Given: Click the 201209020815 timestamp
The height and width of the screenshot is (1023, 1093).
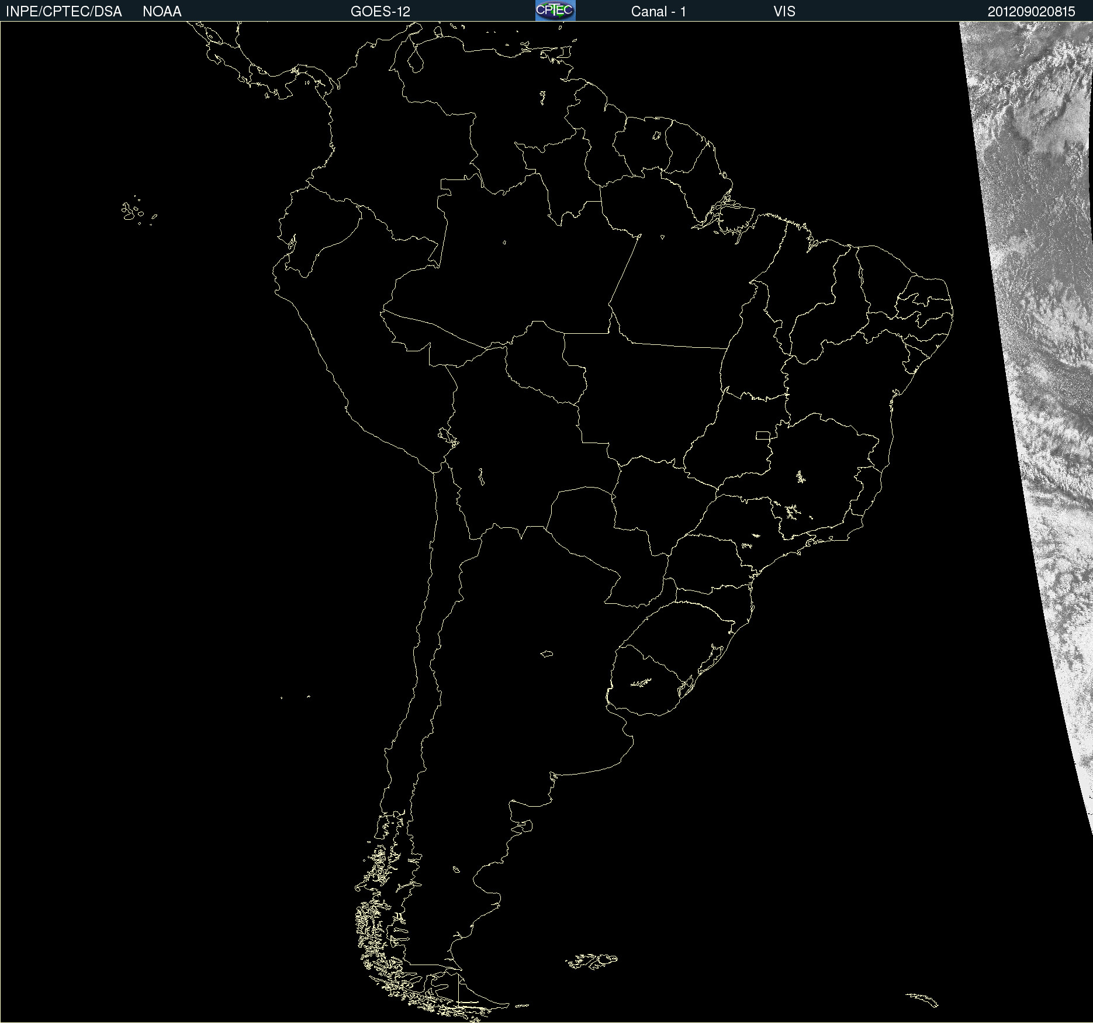Looking at the screenshot, I should 1032,12.
